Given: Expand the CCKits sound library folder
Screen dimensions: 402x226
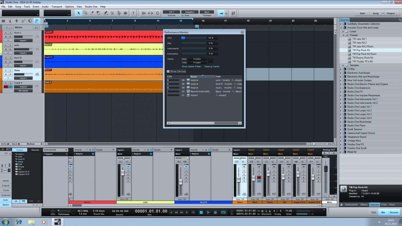Looking at the screenshot, I should tap(341, 69).
